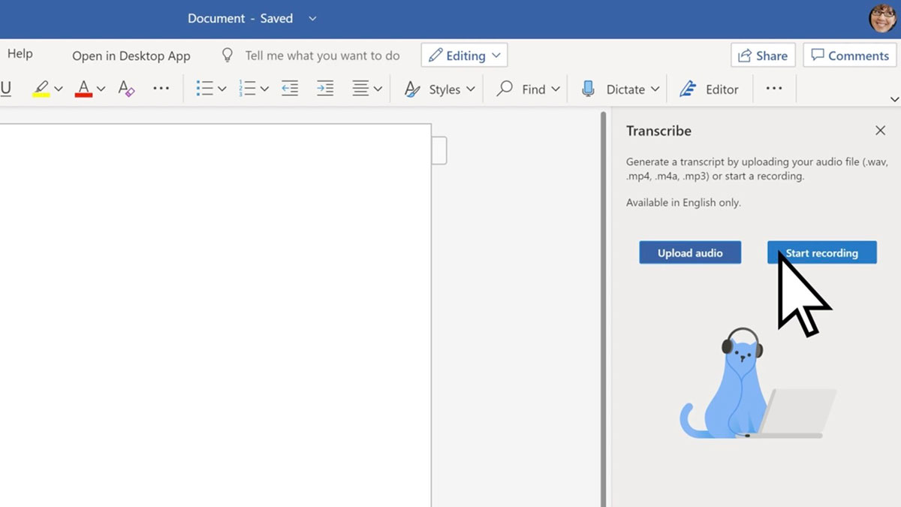
Task: Click the ribbon overflow ellipsis icon
Action: point(774,89)
